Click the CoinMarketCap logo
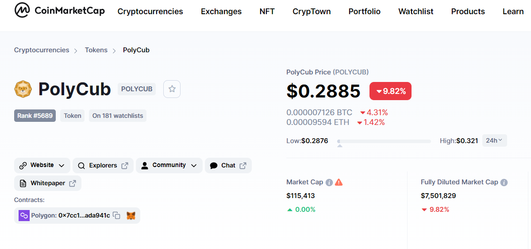This screenshot has width=531, height=249. [59, 10]
